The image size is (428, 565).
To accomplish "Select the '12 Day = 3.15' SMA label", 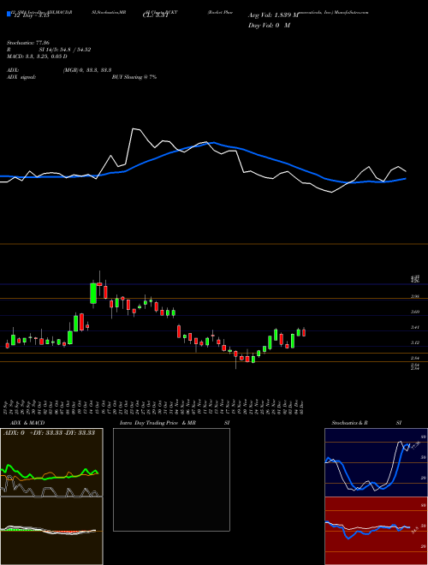I will tap(31, 15).
